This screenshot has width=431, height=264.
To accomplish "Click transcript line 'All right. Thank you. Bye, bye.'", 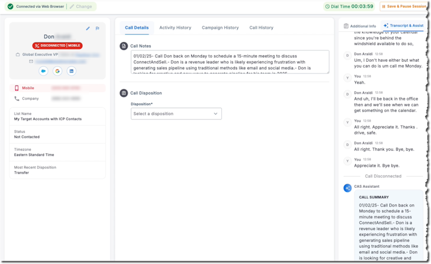I will click(x=383, y=149).
